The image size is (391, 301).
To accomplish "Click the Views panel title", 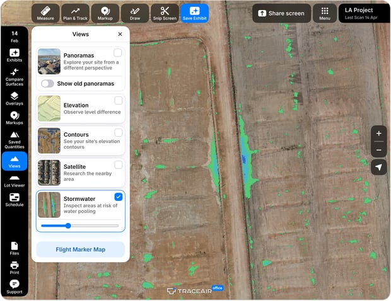I will pos(81,34).
